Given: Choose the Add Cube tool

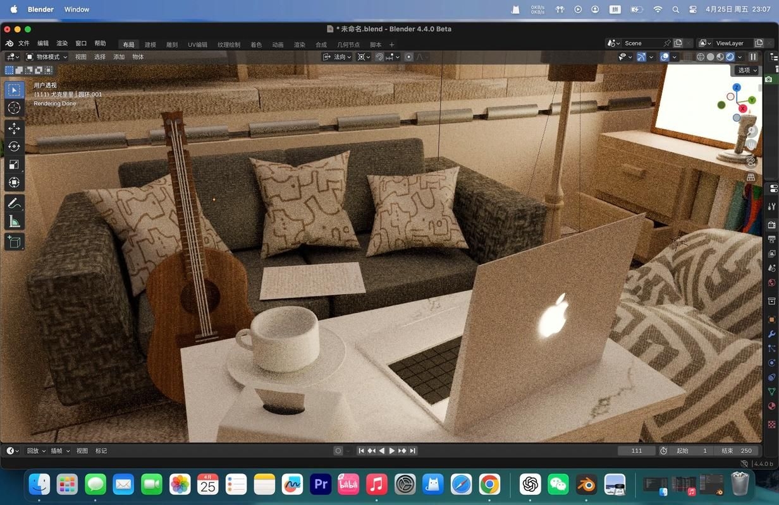Looking at the screenshot, I should tap(14, 241).
